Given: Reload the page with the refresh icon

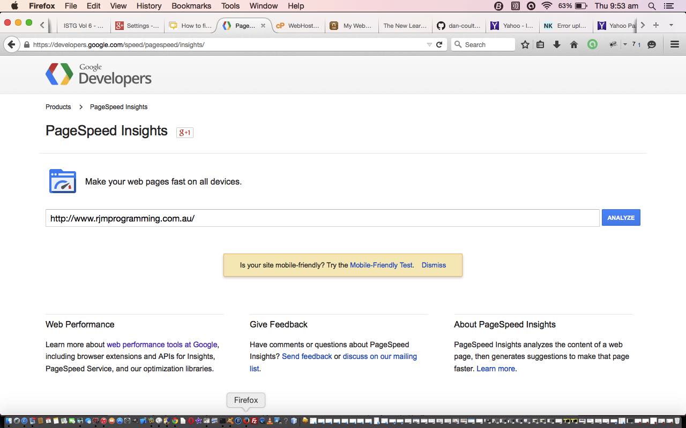Looking at the screenshot, I should click(x=439, y=44).
